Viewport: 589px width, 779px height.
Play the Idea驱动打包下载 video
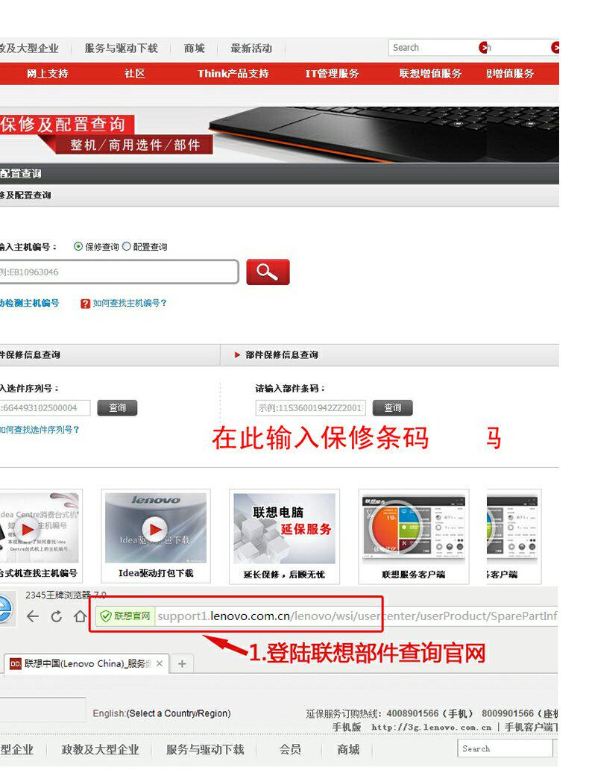155,530
